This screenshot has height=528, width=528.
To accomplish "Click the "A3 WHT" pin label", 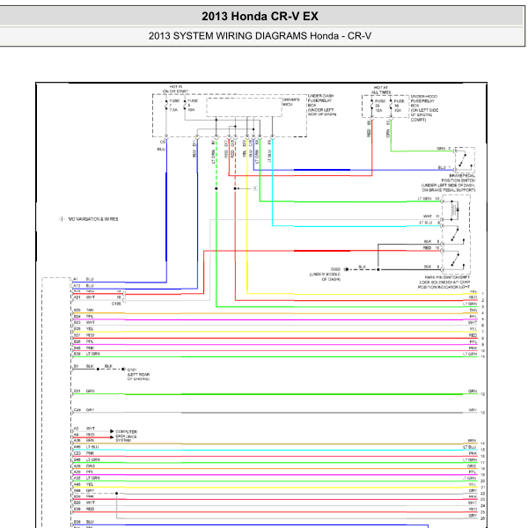I will tap(84, 429).
